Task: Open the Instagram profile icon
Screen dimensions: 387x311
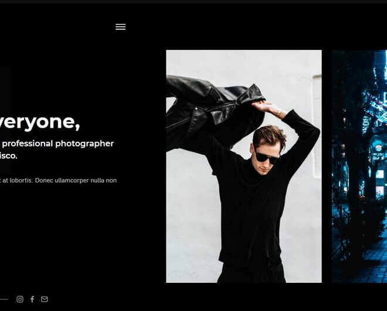Action: [x=20, y=299]
